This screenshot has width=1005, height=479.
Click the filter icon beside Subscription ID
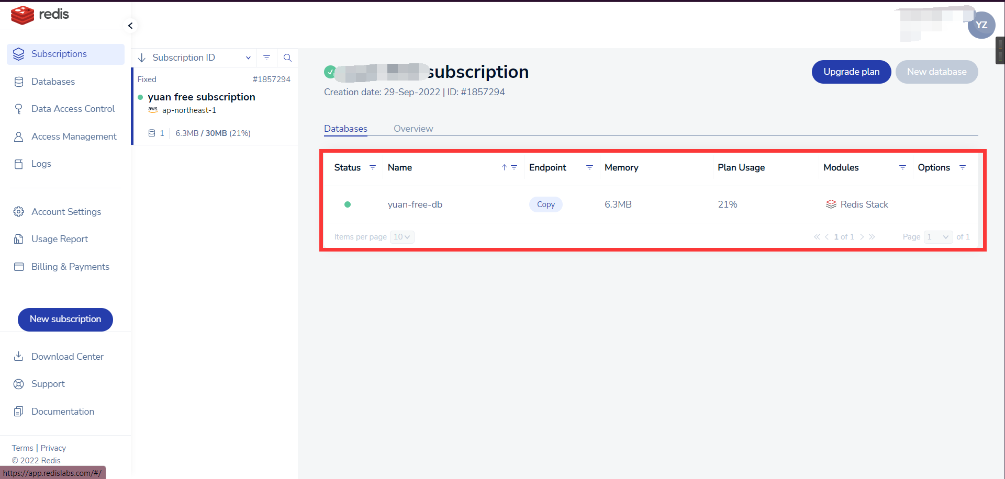coord(266,58)
